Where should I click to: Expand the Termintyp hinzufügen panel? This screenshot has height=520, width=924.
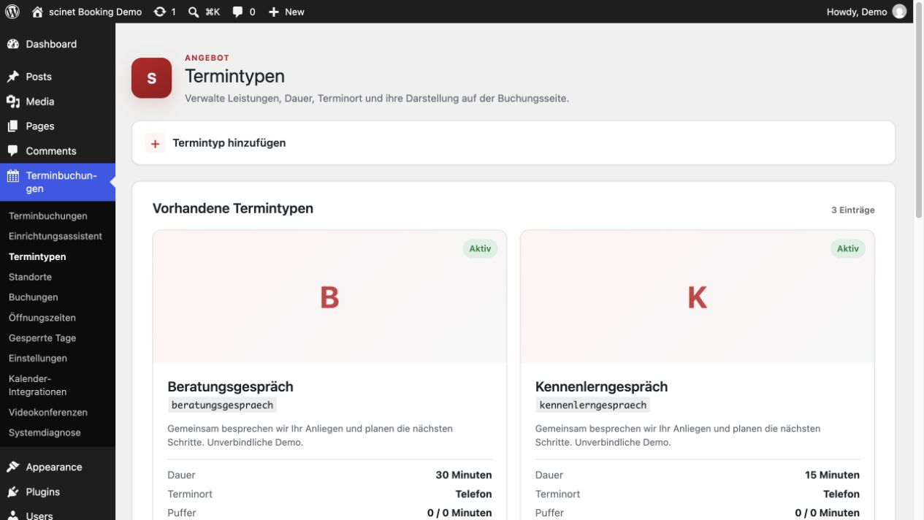pos(513,143)
